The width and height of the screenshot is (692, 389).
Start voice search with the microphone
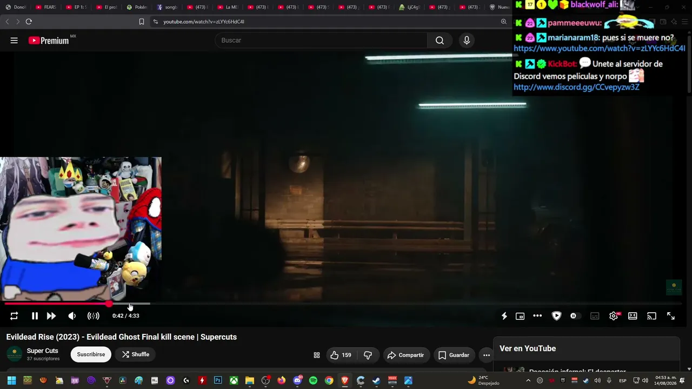pyautogui.click(x=467, y=41)
